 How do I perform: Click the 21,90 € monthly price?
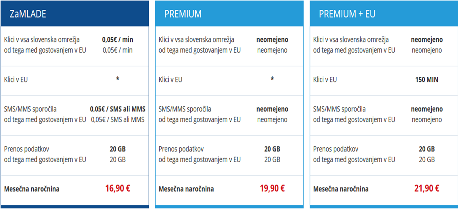427,188
